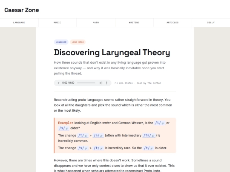This screenshot has width=230, height=172.
Task: Click the 'Discovering Laryngeal Theory' heading
Action: 112,53
